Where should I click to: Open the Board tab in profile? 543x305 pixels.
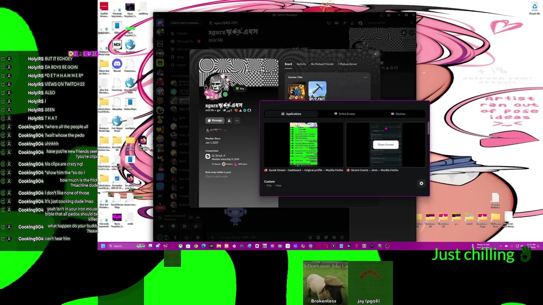tap(288, 64)
